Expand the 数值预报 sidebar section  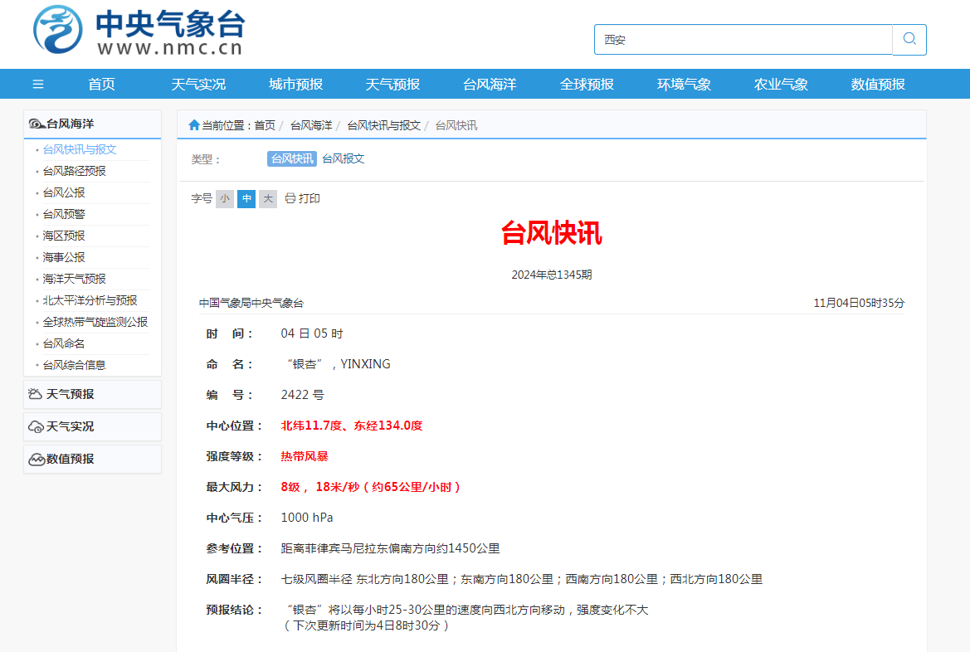click(71, 459)
